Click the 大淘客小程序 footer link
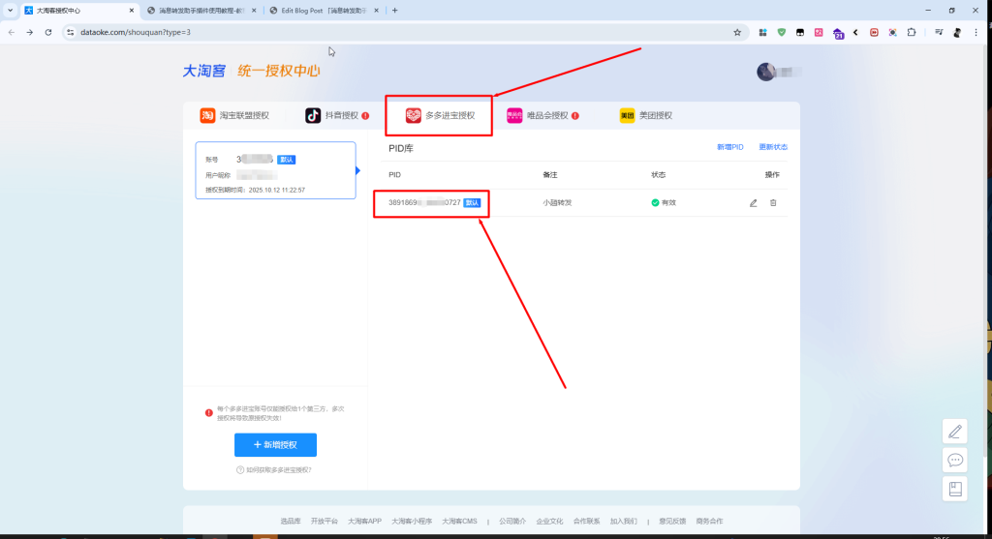Screen dimensions: 992x539 (x=411, y=522)
